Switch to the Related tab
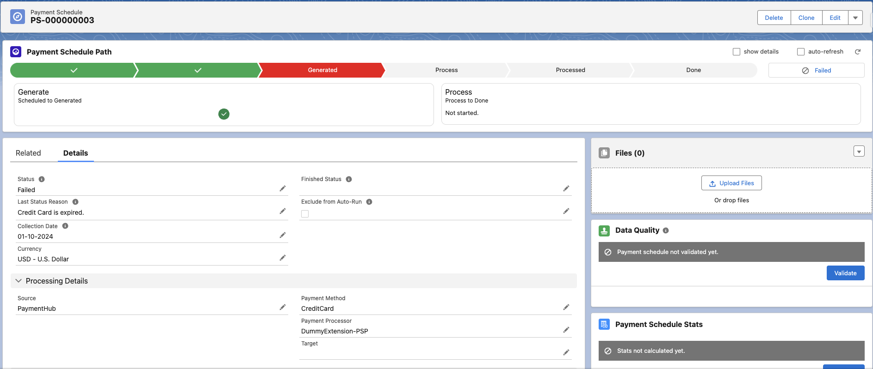The image size is (873, 369). (x=28, y=153)
